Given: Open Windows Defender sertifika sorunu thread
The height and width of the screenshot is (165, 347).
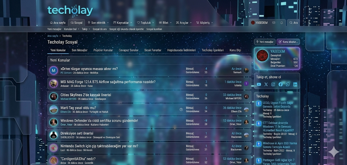Looking at the screenshot, I should [x=99, y=121].
